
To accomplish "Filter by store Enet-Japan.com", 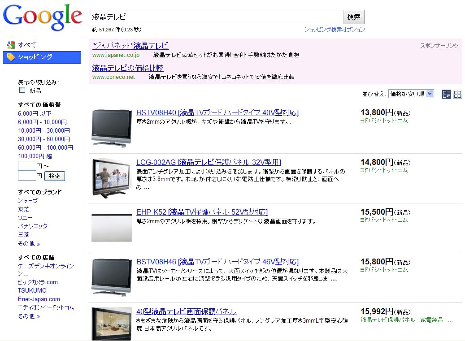I will (x=39, y=299).
